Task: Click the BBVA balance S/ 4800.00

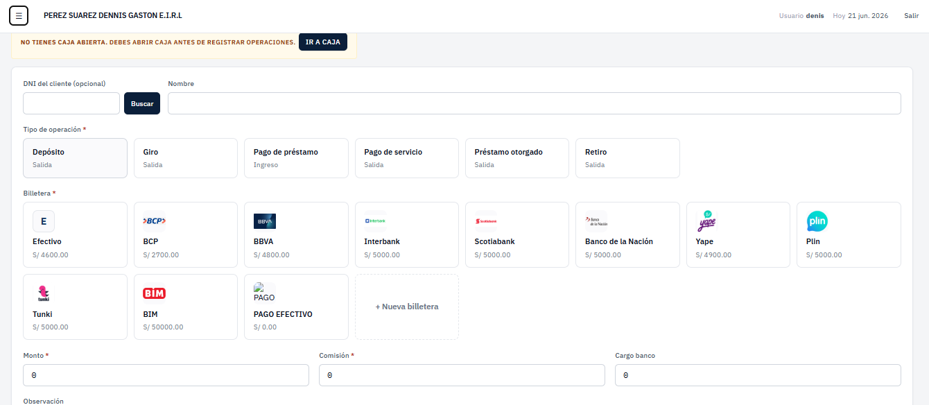Action: point(272,255)
